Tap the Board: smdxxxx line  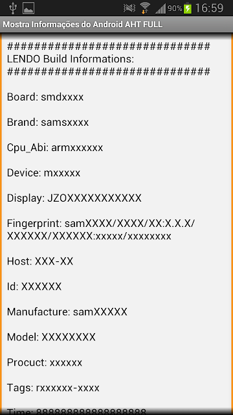click(45, 97)
